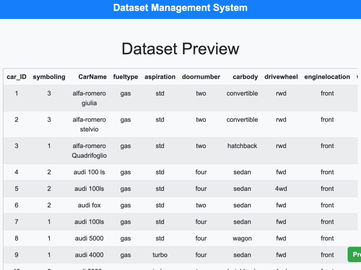Click the 'hatchback' carbody cell in row 3
Viewport: 361px width, 270px height.
tap(242, 146)
